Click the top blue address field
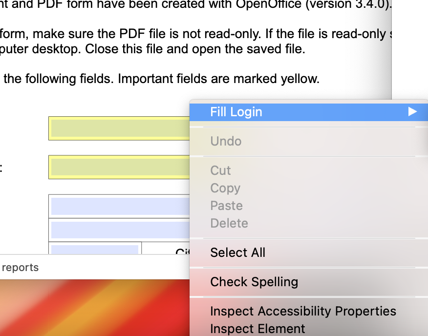Image resolution: width=428 pixels, height=336 pixels. 117,206
